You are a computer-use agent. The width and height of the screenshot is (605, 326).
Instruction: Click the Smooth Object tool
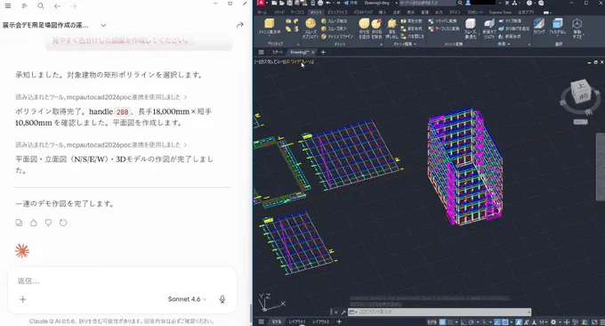pos(311,29)
